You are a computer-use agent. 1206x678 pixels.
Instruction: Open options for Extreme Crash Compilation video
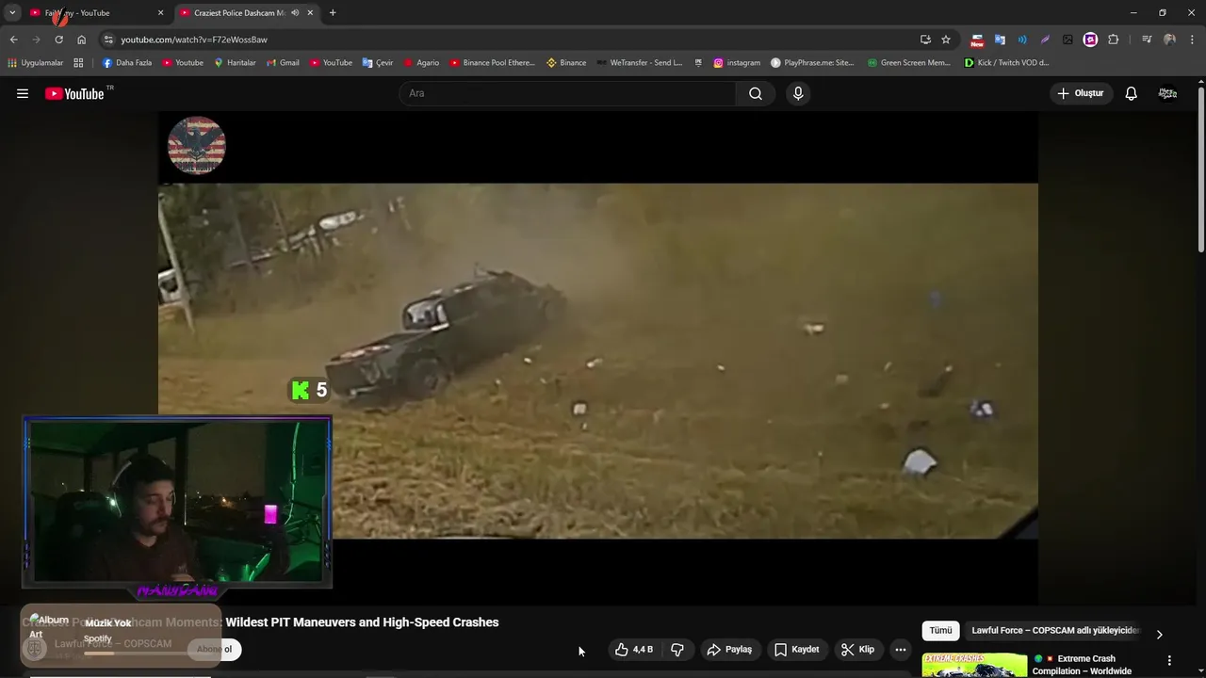[1169, 660]
